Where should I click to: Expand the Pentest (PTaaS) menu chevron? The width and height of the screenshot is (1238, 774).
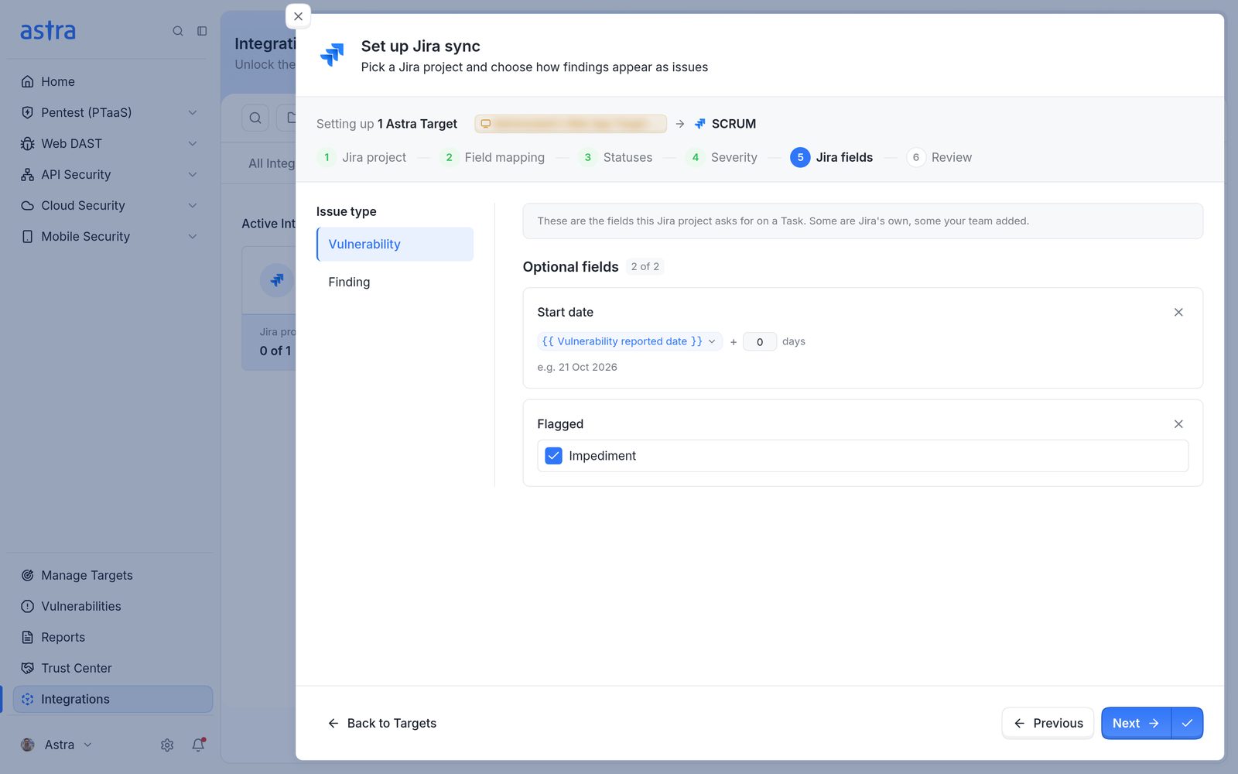coord(193,112)
